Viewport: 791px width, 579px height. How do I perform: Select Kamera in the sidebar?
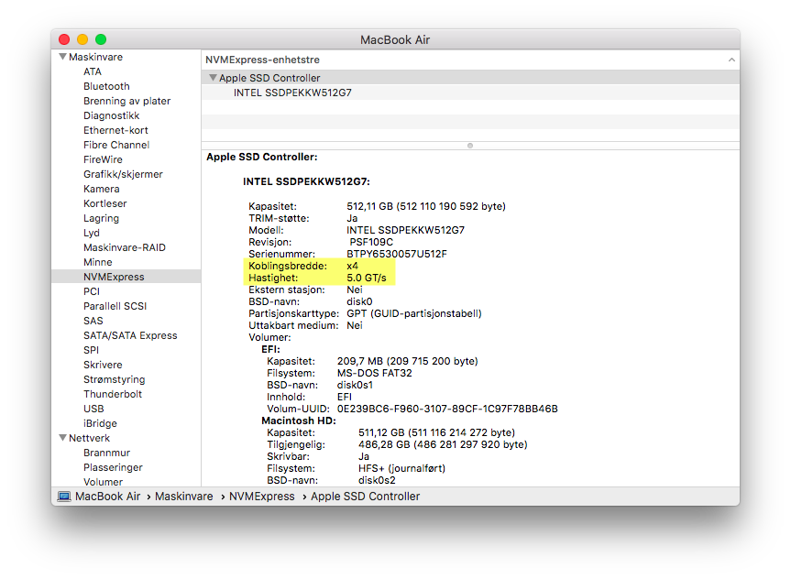click(x=102, y=189)
